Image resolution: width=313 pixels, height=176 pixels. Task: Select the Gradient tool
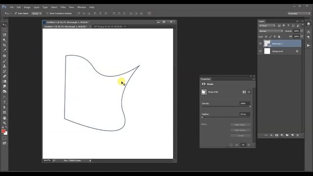point(4,82)
